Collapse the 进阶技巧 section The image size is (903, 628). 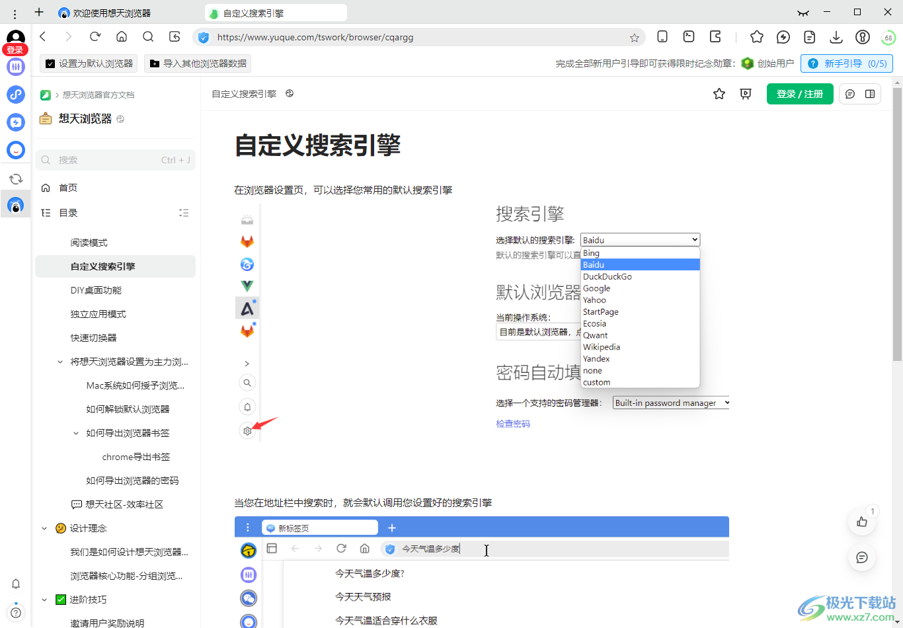[x=44, y=600]
